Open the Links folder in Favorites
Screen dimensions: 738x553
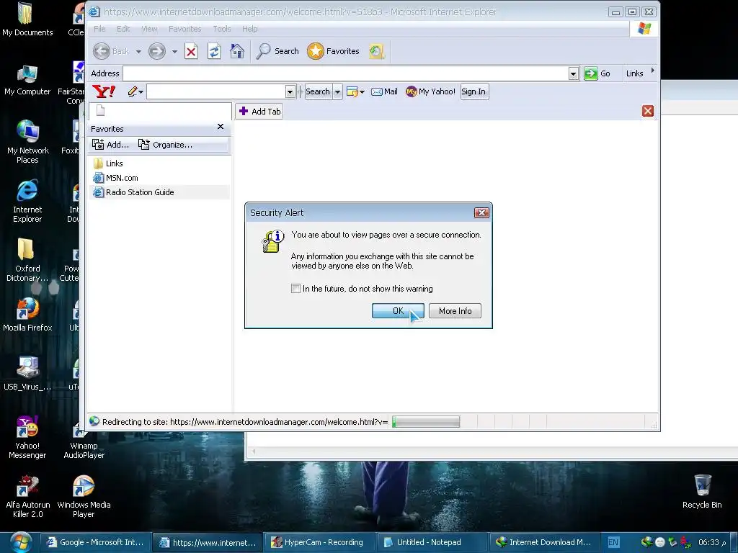[108, 163]
